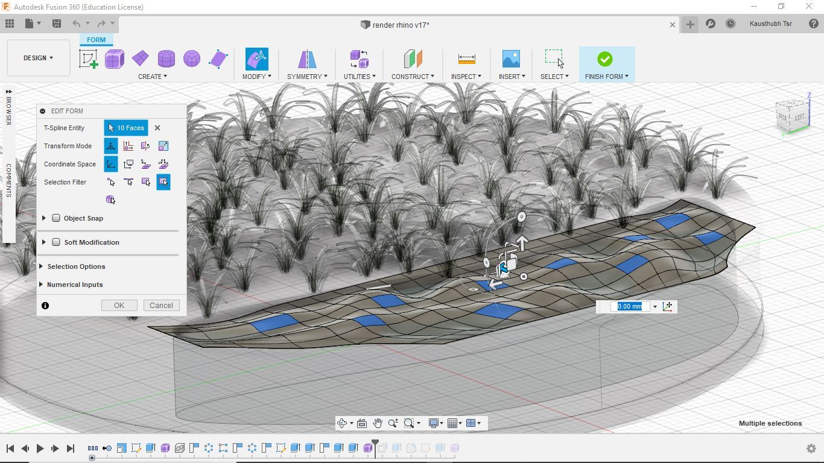This screenshot has width=824, height=463.
Task: Select the Create Cylinder form tool
Action: 166,59
